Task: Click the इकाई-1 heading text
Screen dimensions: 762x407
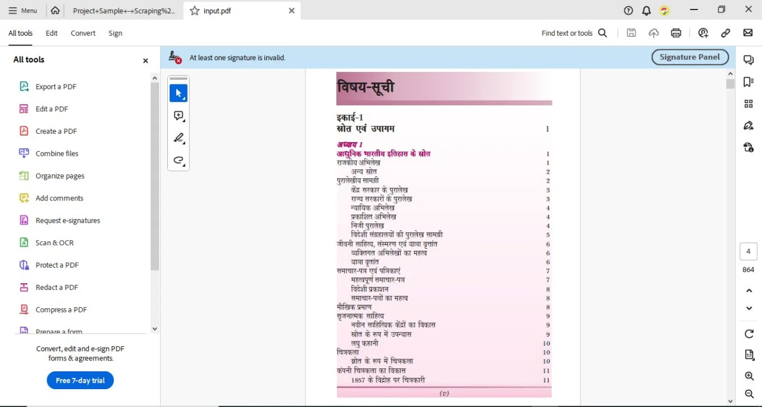Action: [350, 118]
